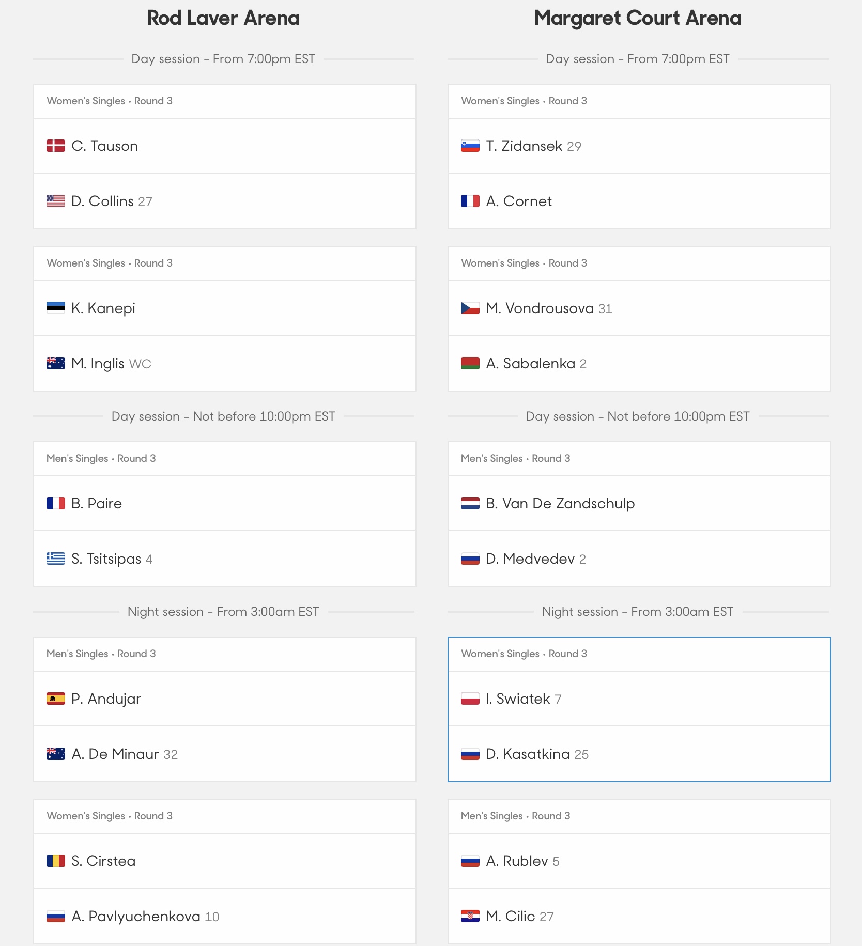Screen dimensions: 862x946
Task: Click the Greek flag beside S. Tsitsipas
Action: point(56,559)
